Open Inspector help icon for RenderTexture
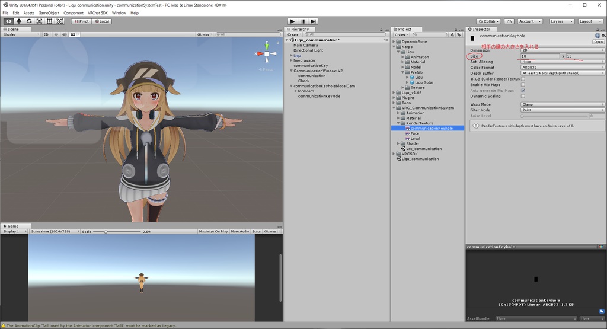Screen dimensions: 607x329 click(598, 36)
